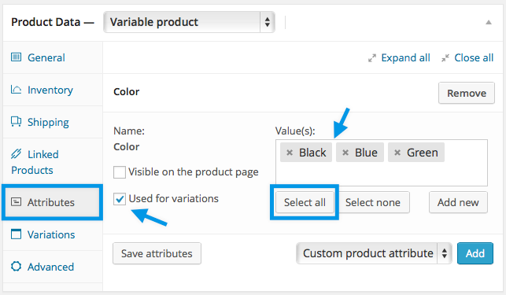Click the Select none button
This screenshot has width=506, height=295.
(373, 202)
